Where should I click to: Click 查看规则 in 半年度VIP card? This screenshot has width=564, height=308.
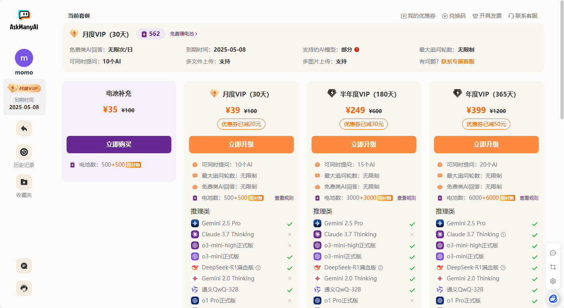coord(406,198)
